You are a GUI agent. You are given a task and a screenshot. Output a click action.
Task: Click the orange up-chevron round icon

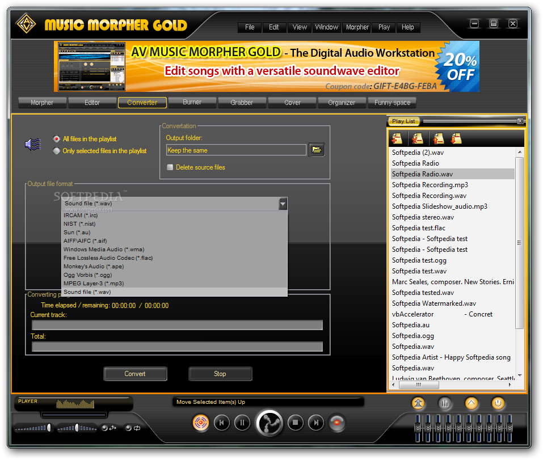tap(472, 403)
